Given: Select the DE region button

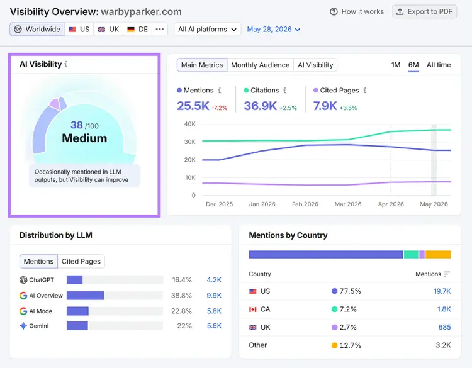Looking at the screenshot, I should click(138, 29).
